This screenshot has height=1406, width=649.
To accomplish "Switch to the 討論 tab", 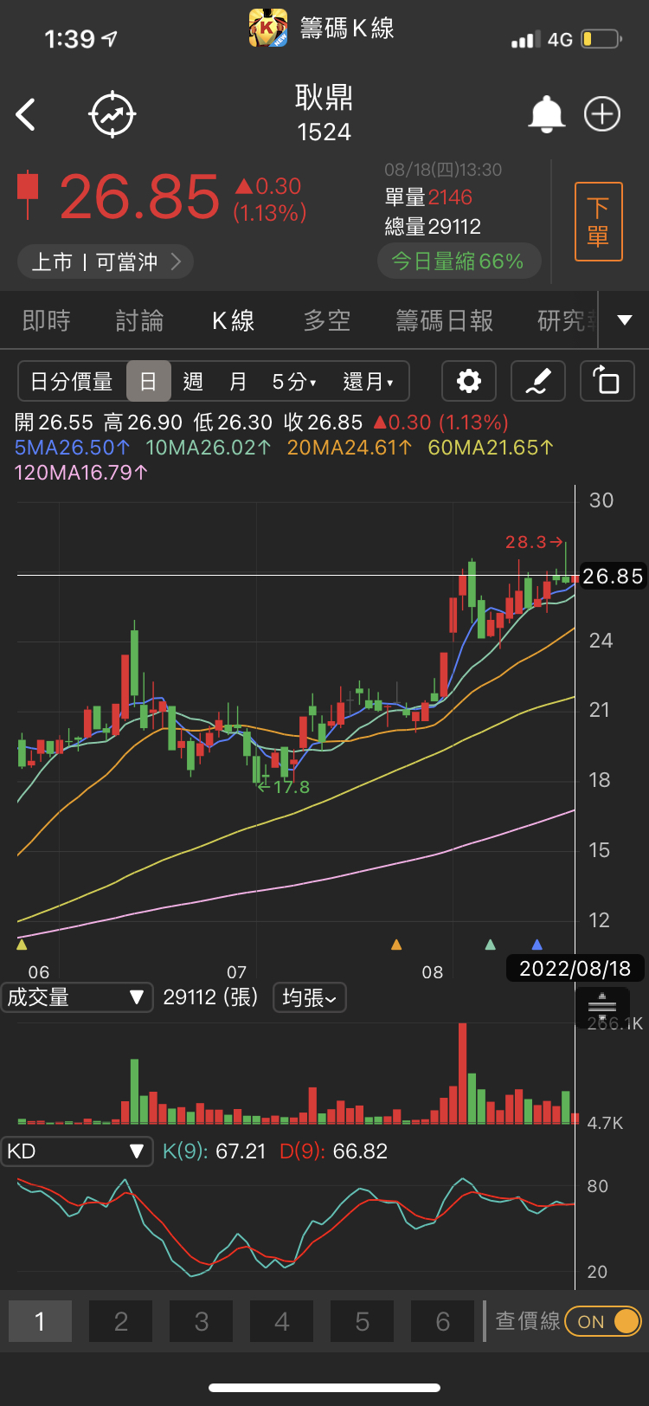I will (139, 320).
